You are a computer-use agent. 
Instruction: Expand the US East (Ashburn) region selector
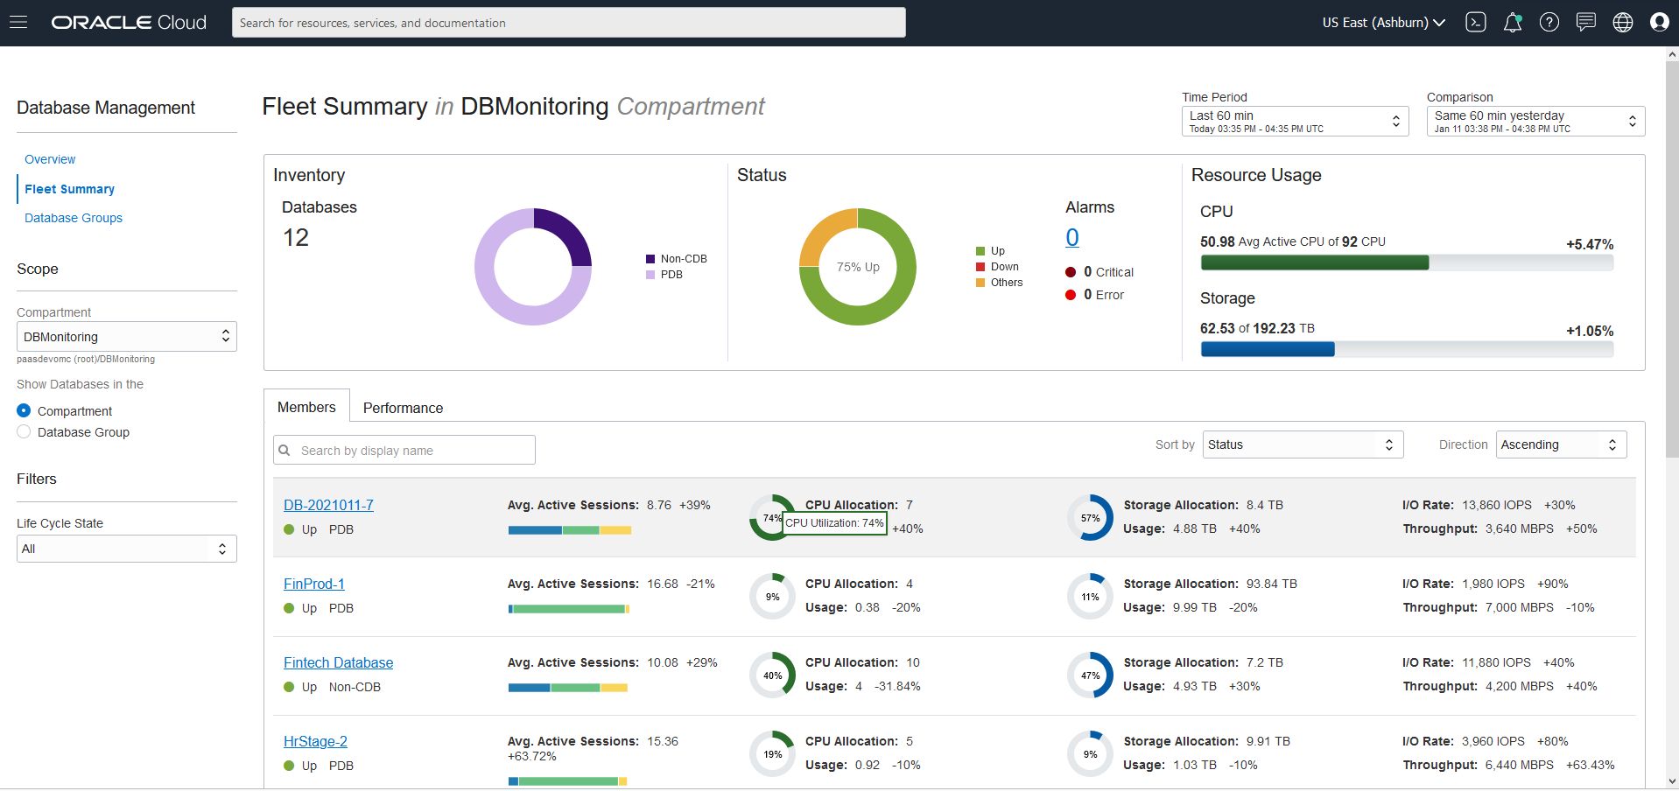tap(1383, 23)
